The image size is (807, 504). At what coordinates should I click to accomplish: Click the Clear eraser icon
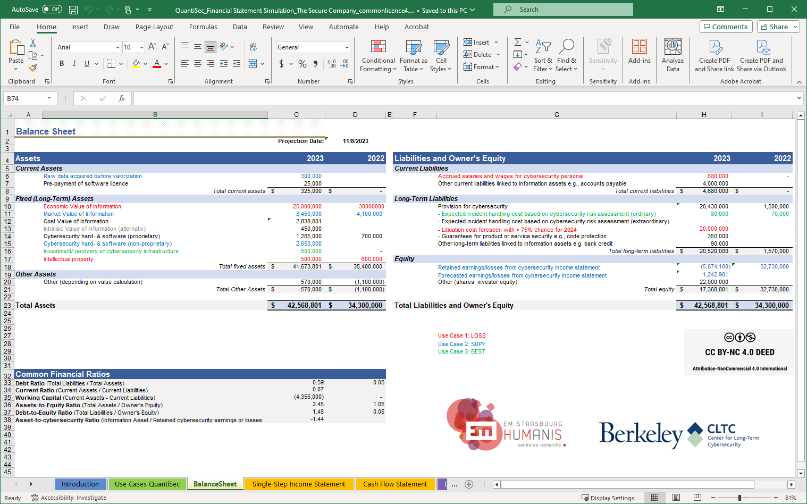pos(518,66)
